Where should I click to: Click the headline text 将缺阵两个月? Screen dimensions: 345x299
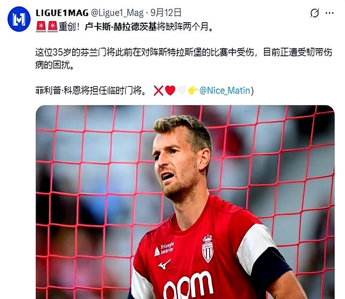[x=182, y=27]
